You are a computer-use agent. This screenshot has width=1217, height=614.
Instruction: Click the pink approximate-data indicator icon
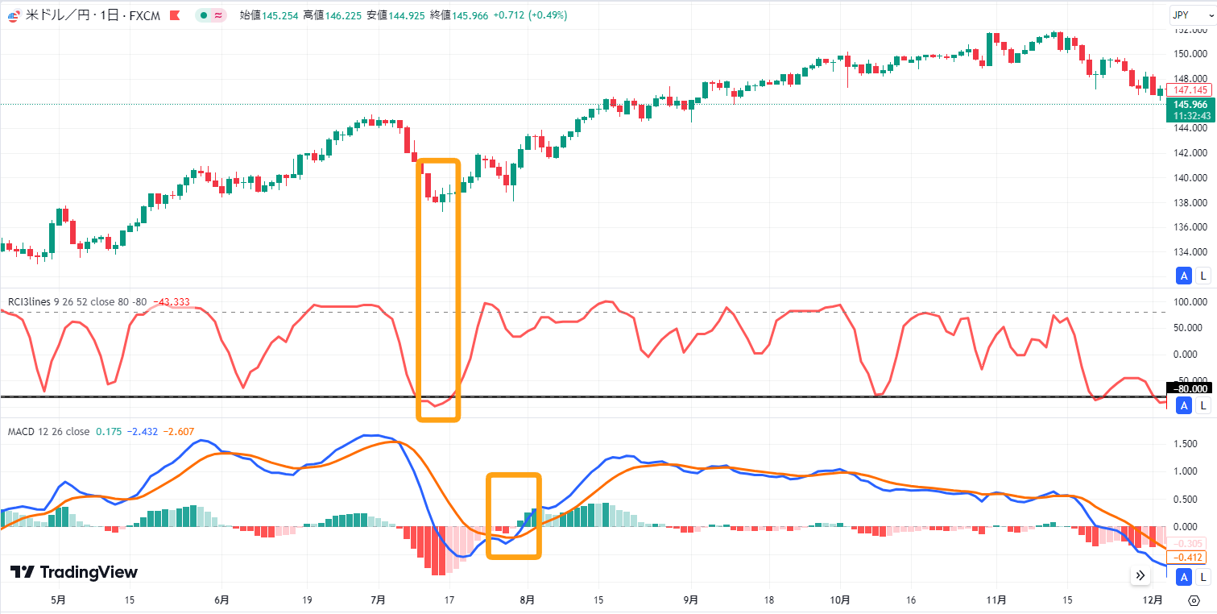click(x=217, y=15)
